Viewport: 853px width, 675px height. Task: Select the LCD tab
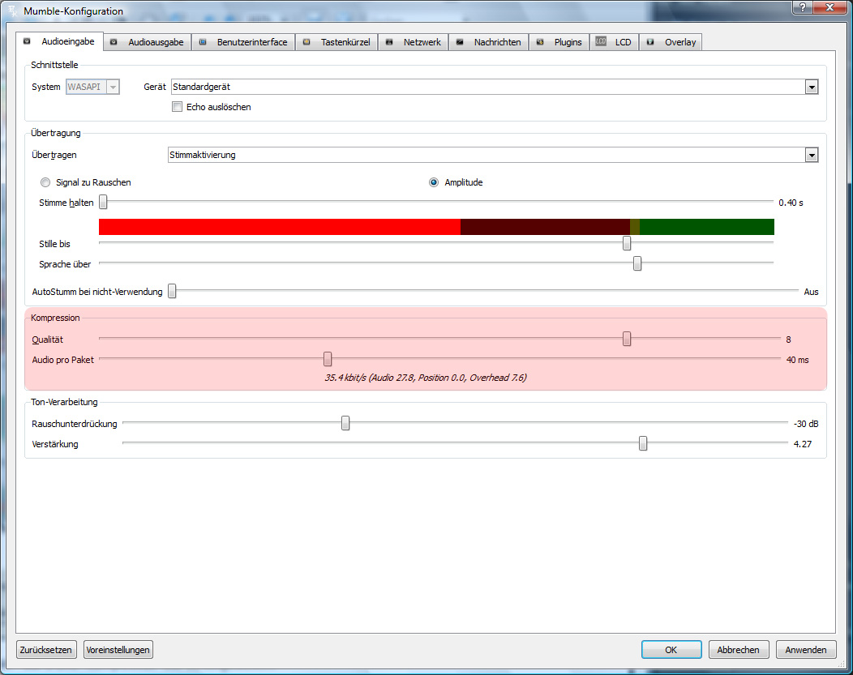(615, 42)
